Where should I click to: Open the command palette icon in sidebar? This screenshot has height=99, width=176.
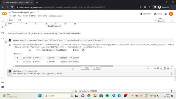(2, 82)
